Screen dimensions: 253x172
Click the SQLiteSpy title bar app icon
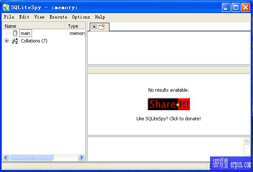pyautogui.click(x=6, y=8)
